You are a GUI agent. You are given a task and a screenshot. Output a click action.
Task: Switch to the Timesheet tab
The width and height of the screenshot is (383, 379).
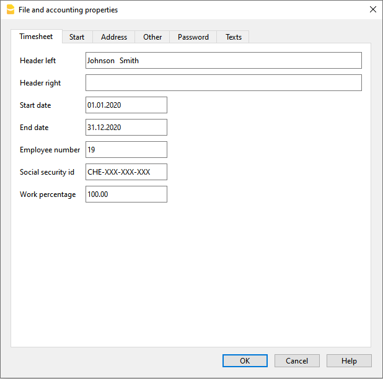(x=36, y=37)
